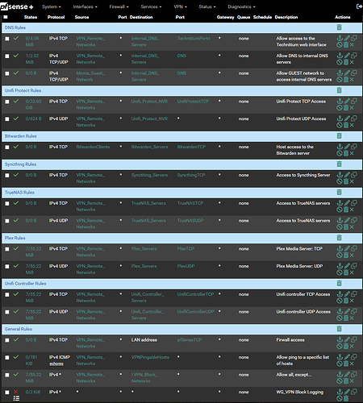
Task: Check the Plex Media Server: TCP rule checkbox
Action: click(7, 249)
